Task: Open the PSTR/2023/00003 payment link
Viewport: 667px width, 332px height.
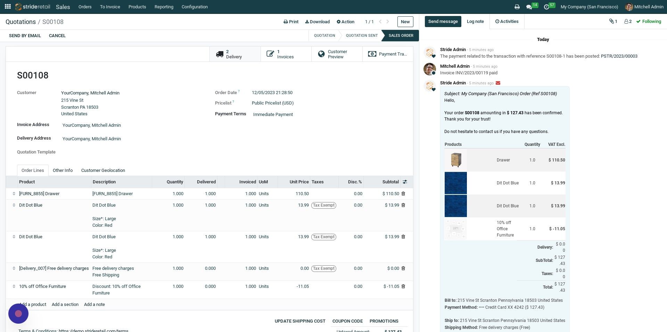Action: pyautogui.click(x=619, y=56)
